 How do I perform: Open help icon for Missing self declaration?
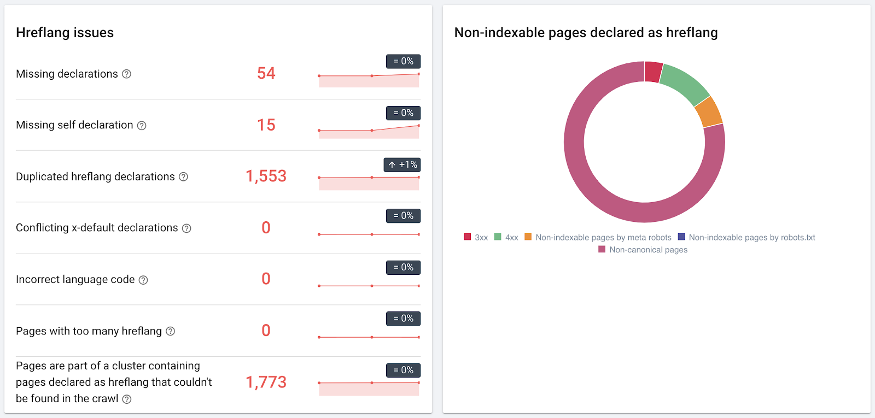pos(142,126)
